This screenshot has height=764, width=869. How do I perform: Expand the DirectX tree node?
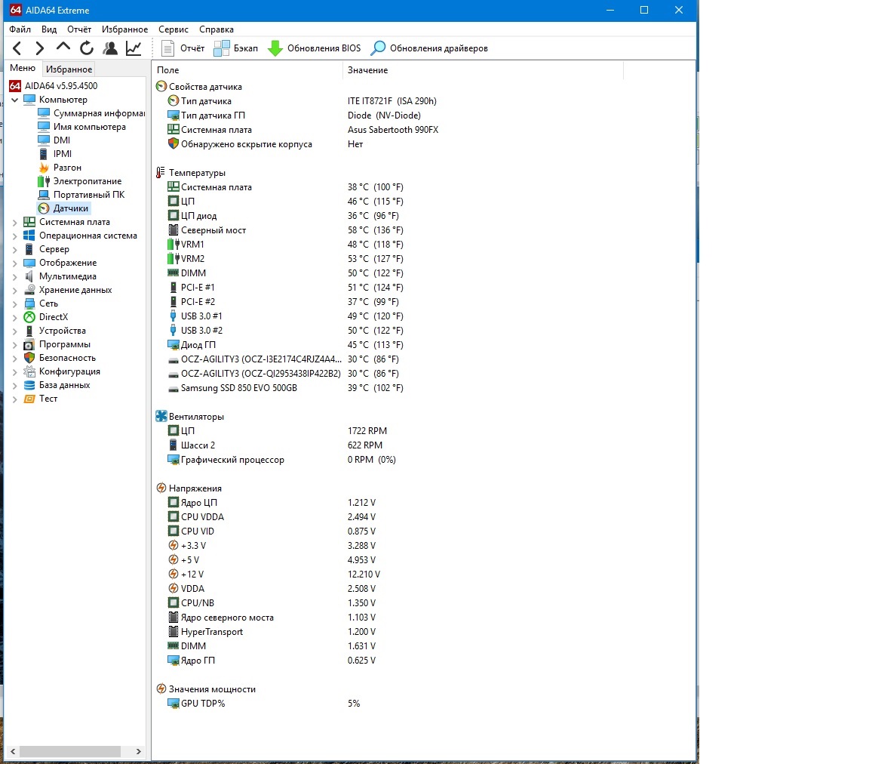click(x=15, y=317)
